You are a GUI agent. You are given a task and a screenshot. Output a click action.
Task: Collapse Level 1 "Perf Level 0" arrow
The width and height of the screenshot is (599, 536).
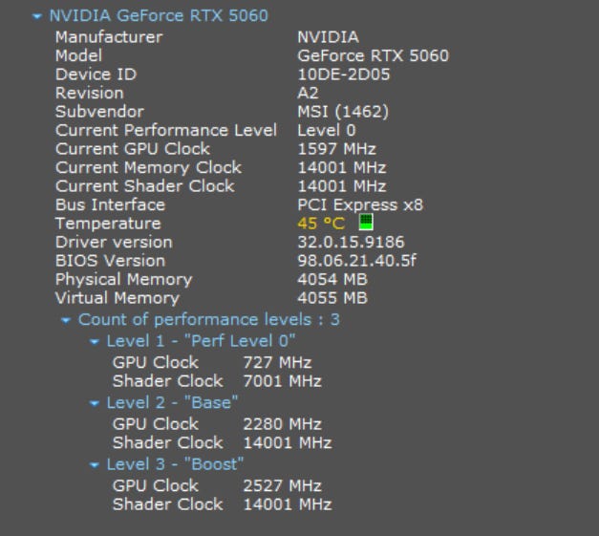[x=95, y=341]
